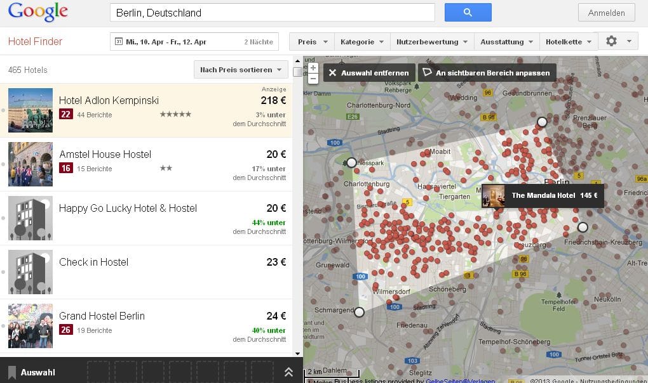Click the hotel list scroll up arrow
Viewport: 648px width, 383px height.
tap(297, 61)
